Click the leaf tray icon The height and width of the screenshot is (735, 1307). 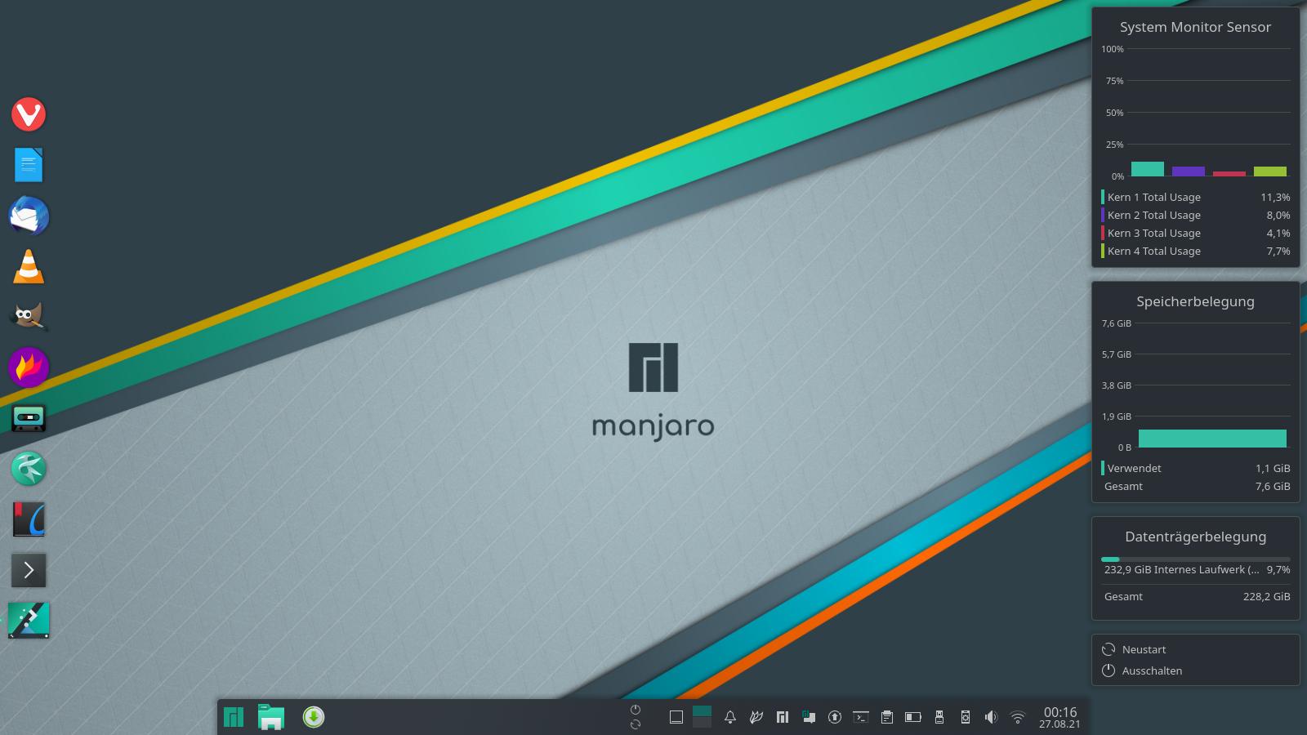coord(756,717)
